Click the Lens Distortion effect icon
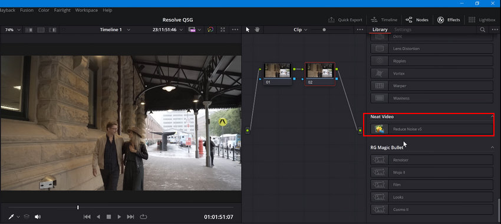Viewport: 501px width, 224px height. coord(379,49)
